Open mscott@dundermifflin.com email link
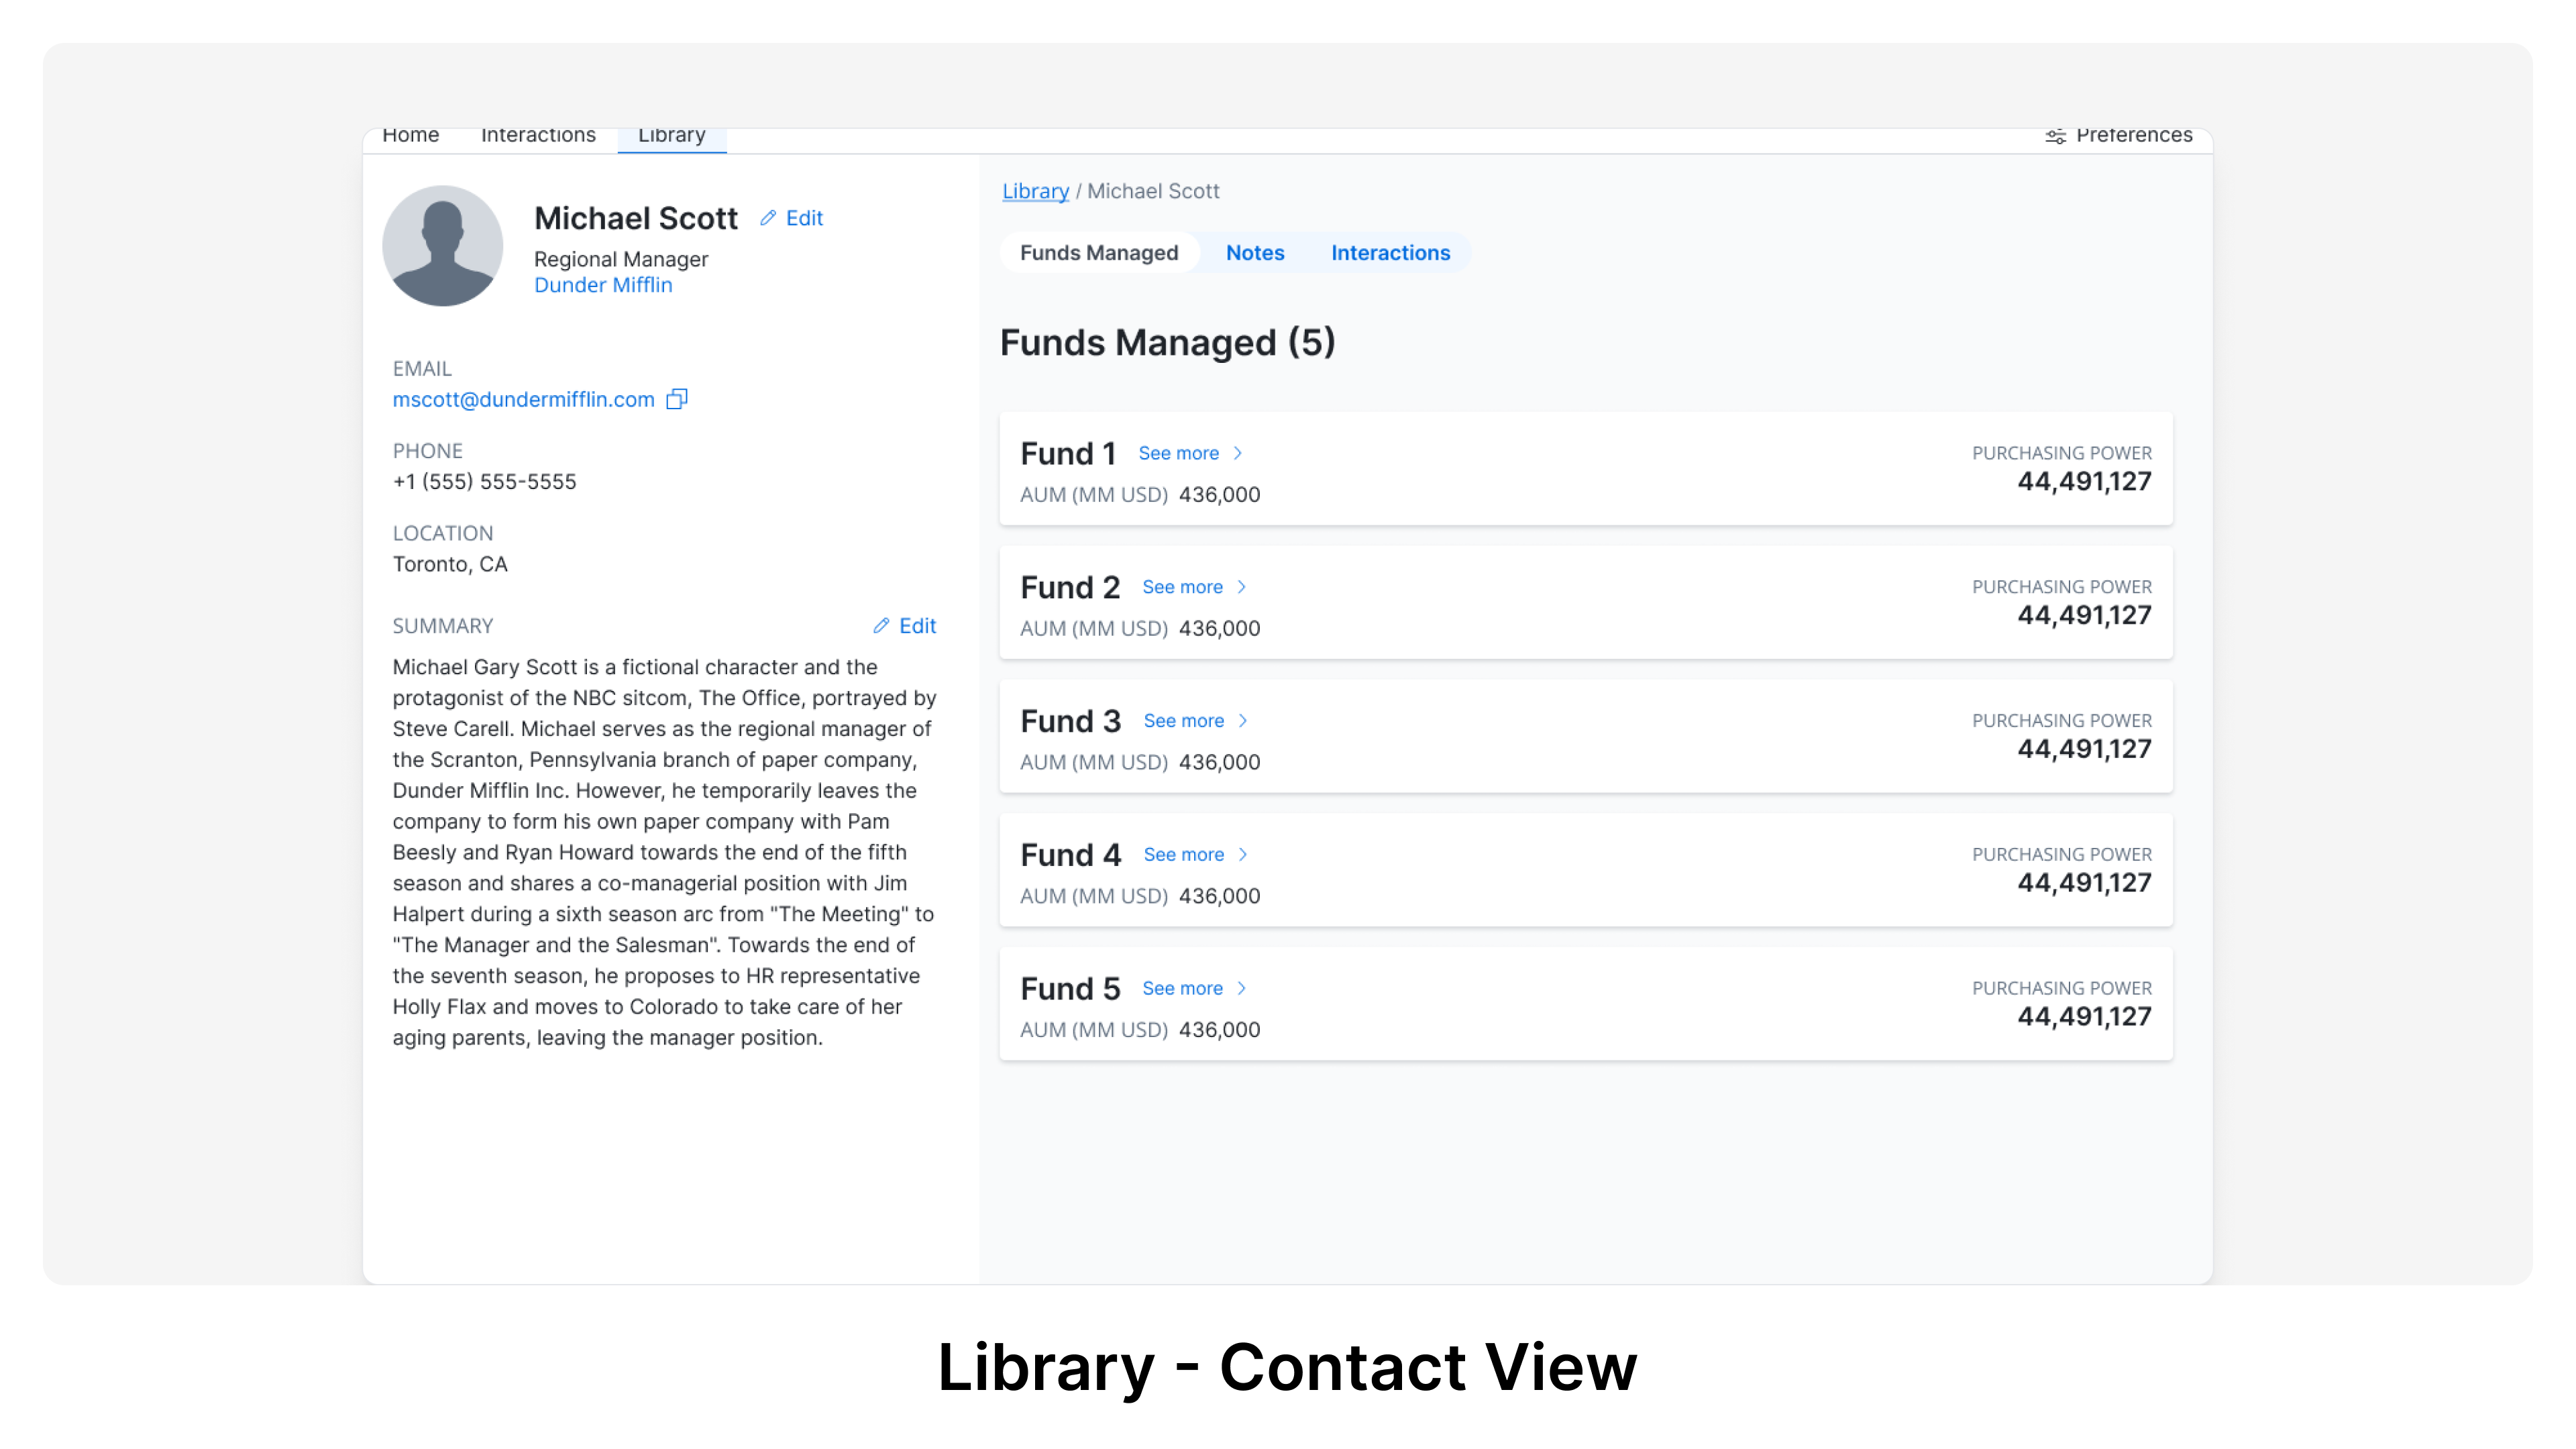The height and width of the screenshot is (1449, 2576). point(524,399)
